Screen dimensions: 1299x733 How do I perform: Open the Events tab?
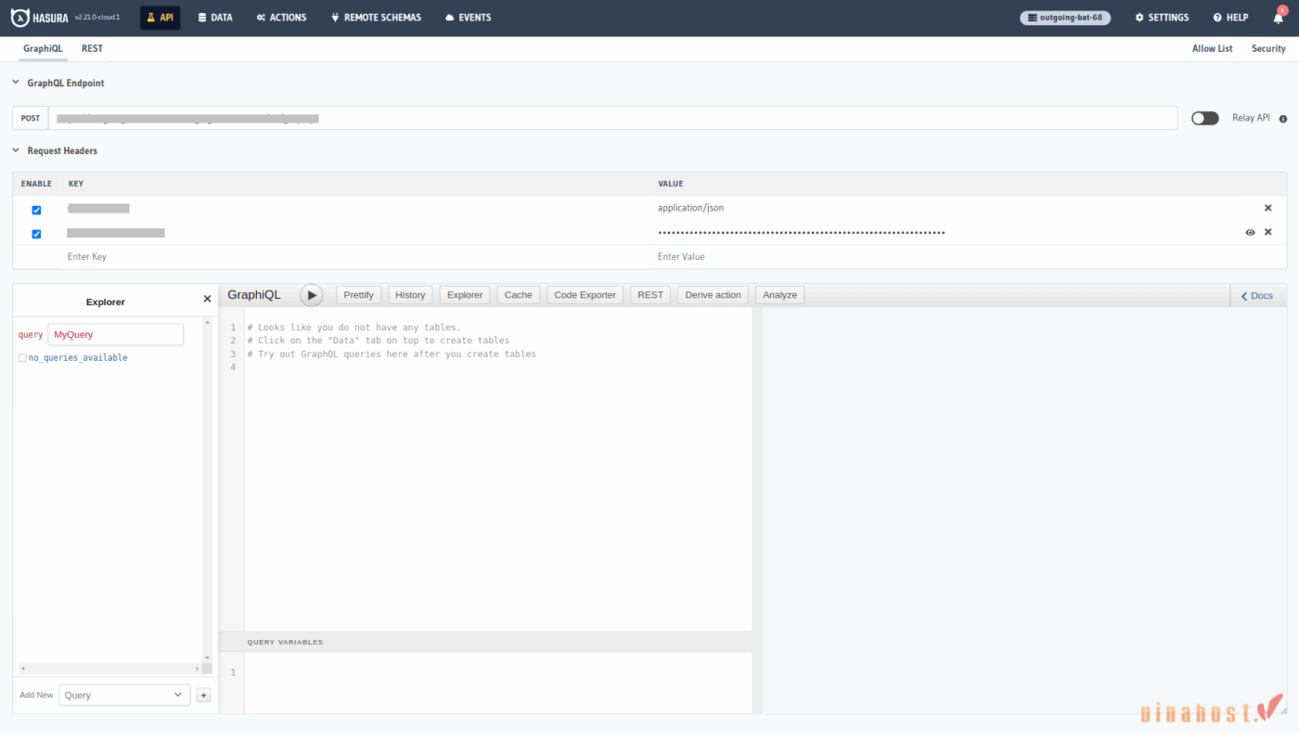(469, 18)
